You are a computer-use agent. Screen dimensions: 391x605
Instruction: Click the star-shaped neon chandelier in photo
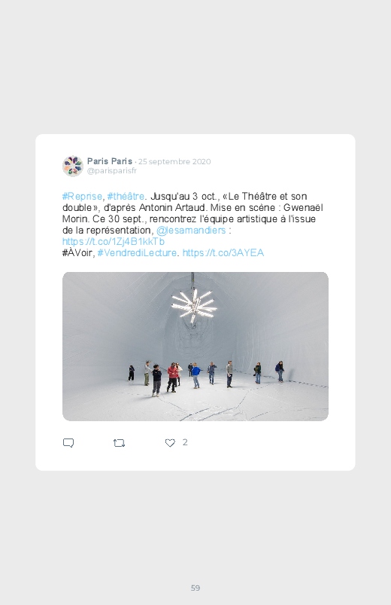coord(193,305)
